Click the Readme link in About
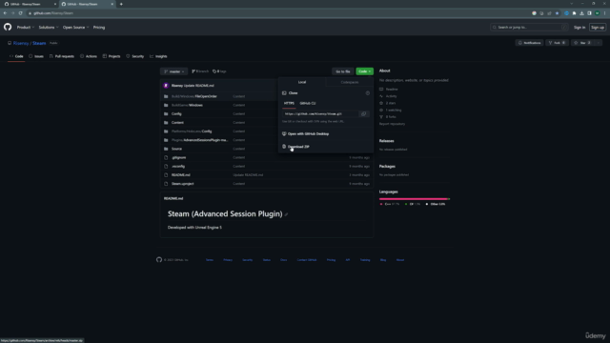Screen dimensions: 610x343 [389, 89]
